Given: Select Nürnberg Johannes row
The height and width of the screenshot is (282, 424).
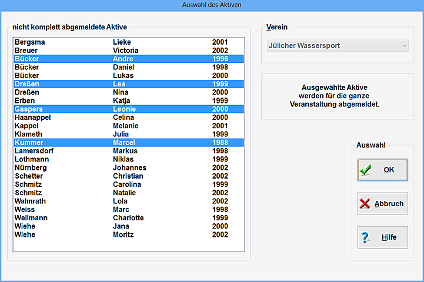Looking at the screenshot, I should 128,167.
